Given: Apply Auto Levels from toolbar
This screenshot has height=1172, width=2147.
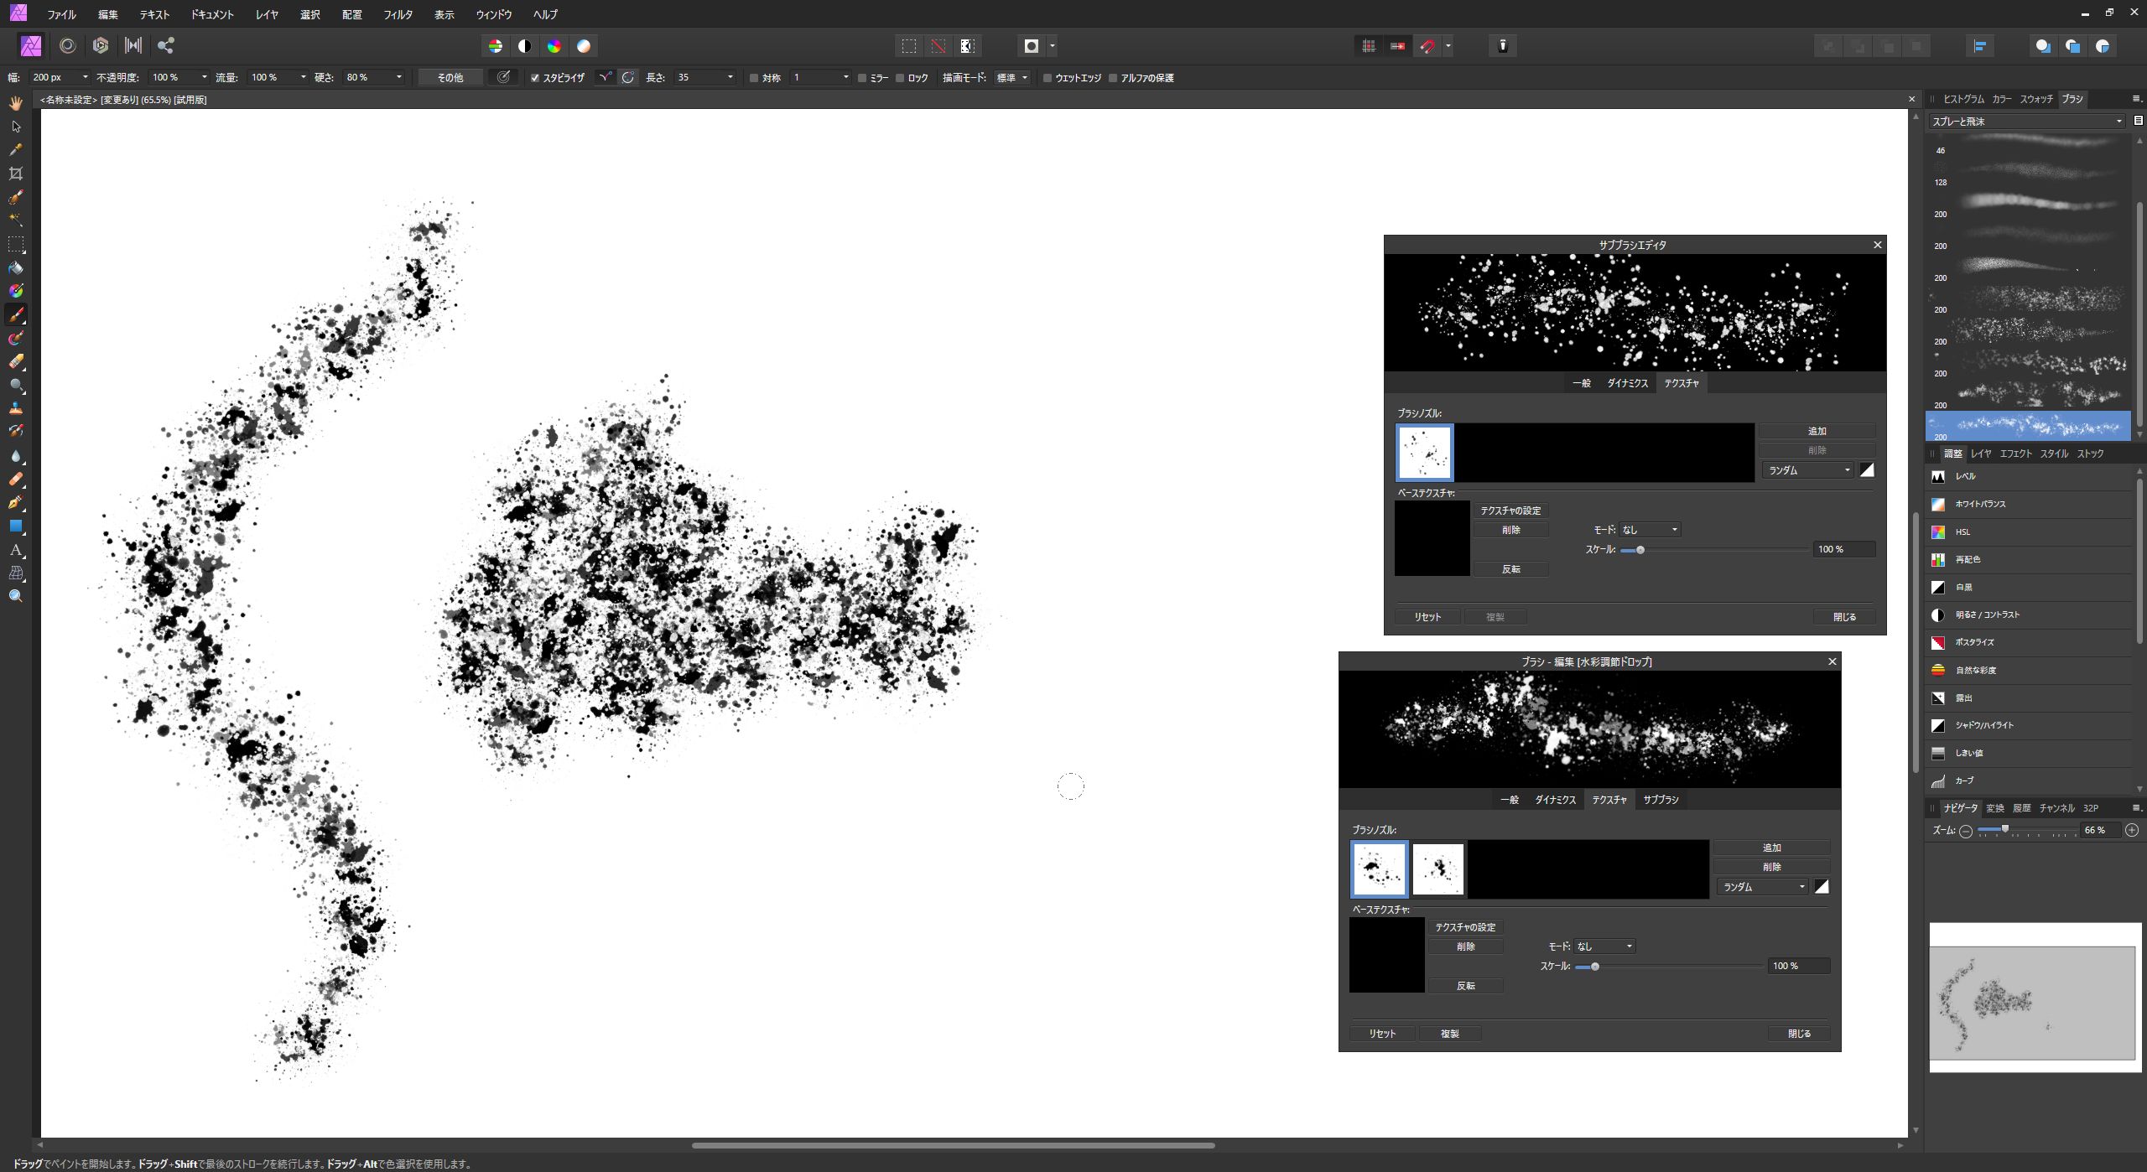Looking at the screenshot, I should point(496,46).
